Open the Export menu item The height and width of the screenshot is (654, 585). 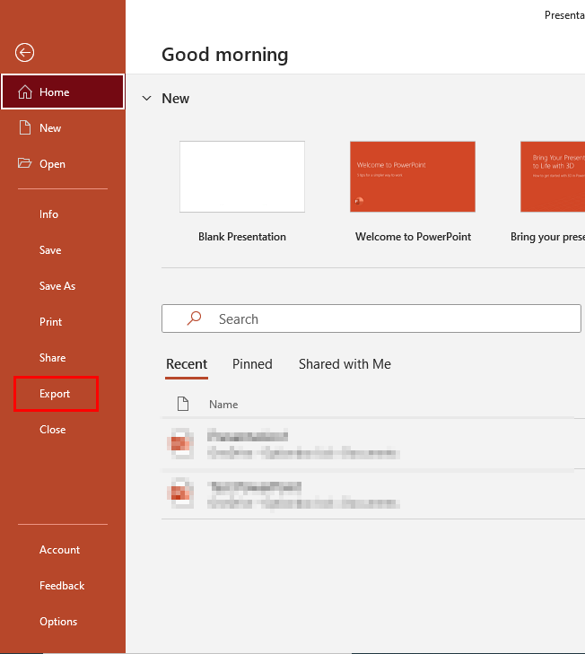tap(55, 394)
